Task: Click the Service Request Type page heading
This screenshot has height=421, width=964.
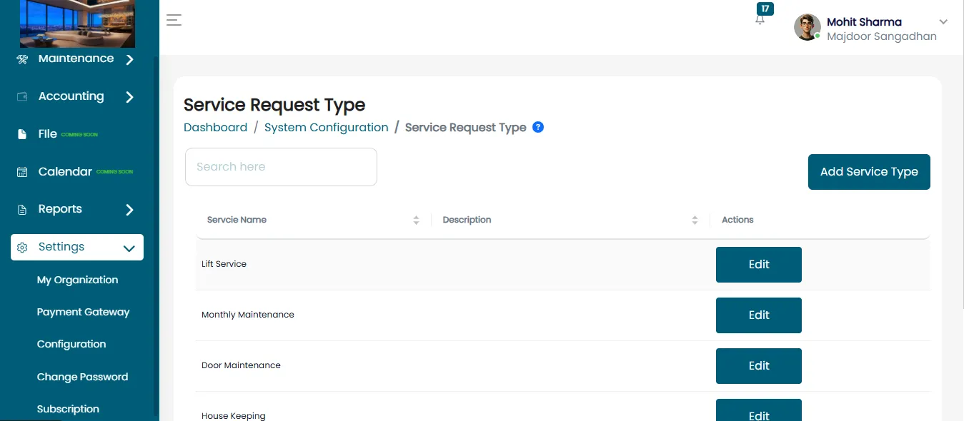Action: (274, 105)
